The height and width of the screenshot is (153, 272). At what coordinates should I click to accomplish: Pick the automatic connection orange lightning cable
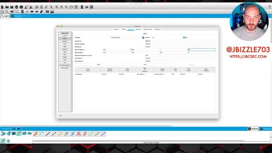tap(36, 134)
